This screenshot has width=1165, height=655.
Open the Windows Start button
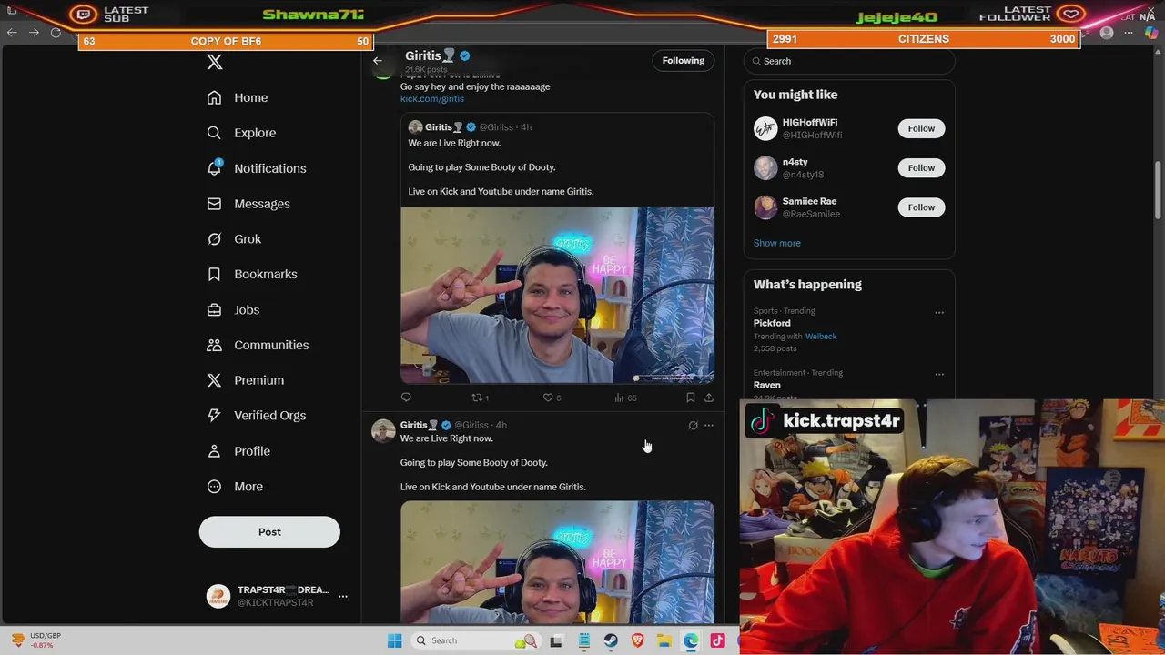click(394, 640)
